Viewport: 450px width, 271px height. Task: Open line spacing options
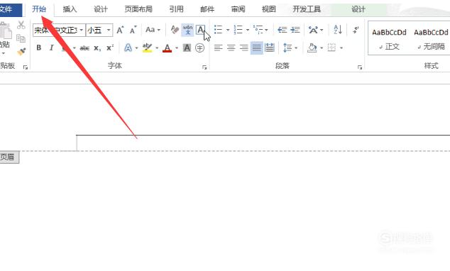(x=287, y=48)
